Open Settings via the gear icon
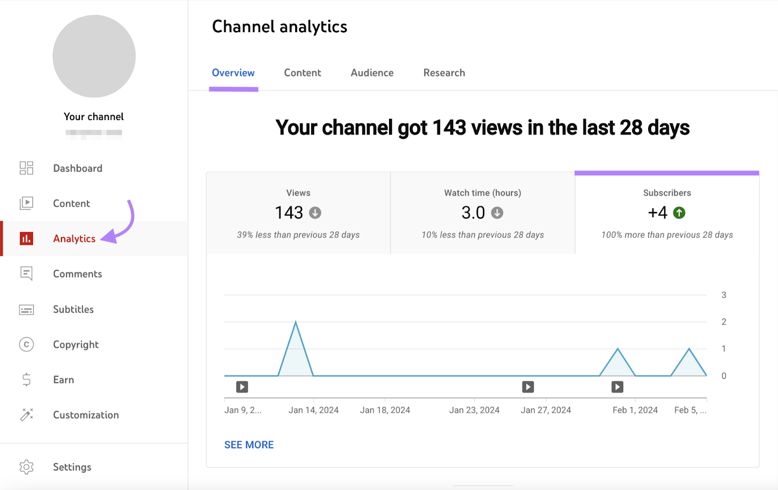Image resolution: width=778 pixels, height=490 pixels. 26,467
